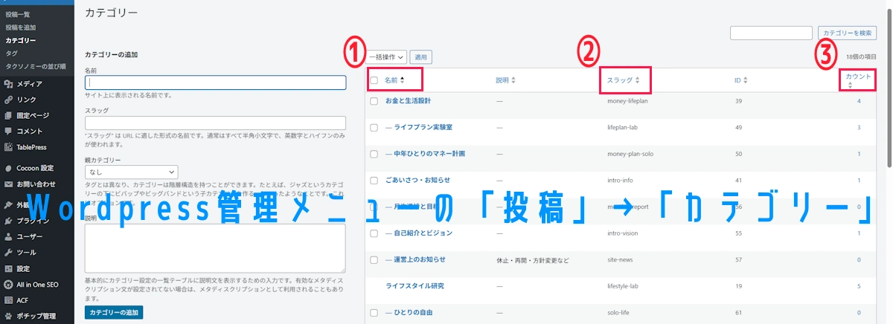Check the box for お金と生活設計
Screen dimensions: 893x324
click(x=374, y=100)
